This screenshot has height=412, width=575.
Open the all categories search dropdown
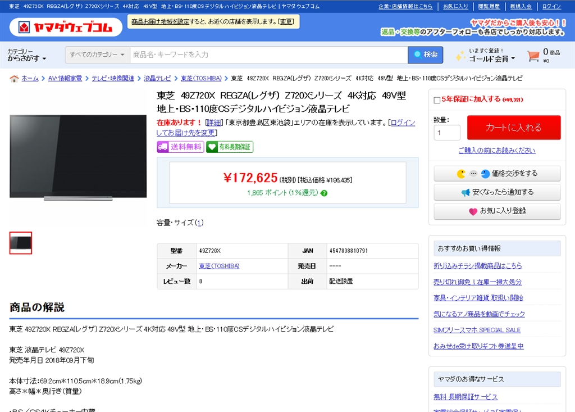[x=97, y=55]
